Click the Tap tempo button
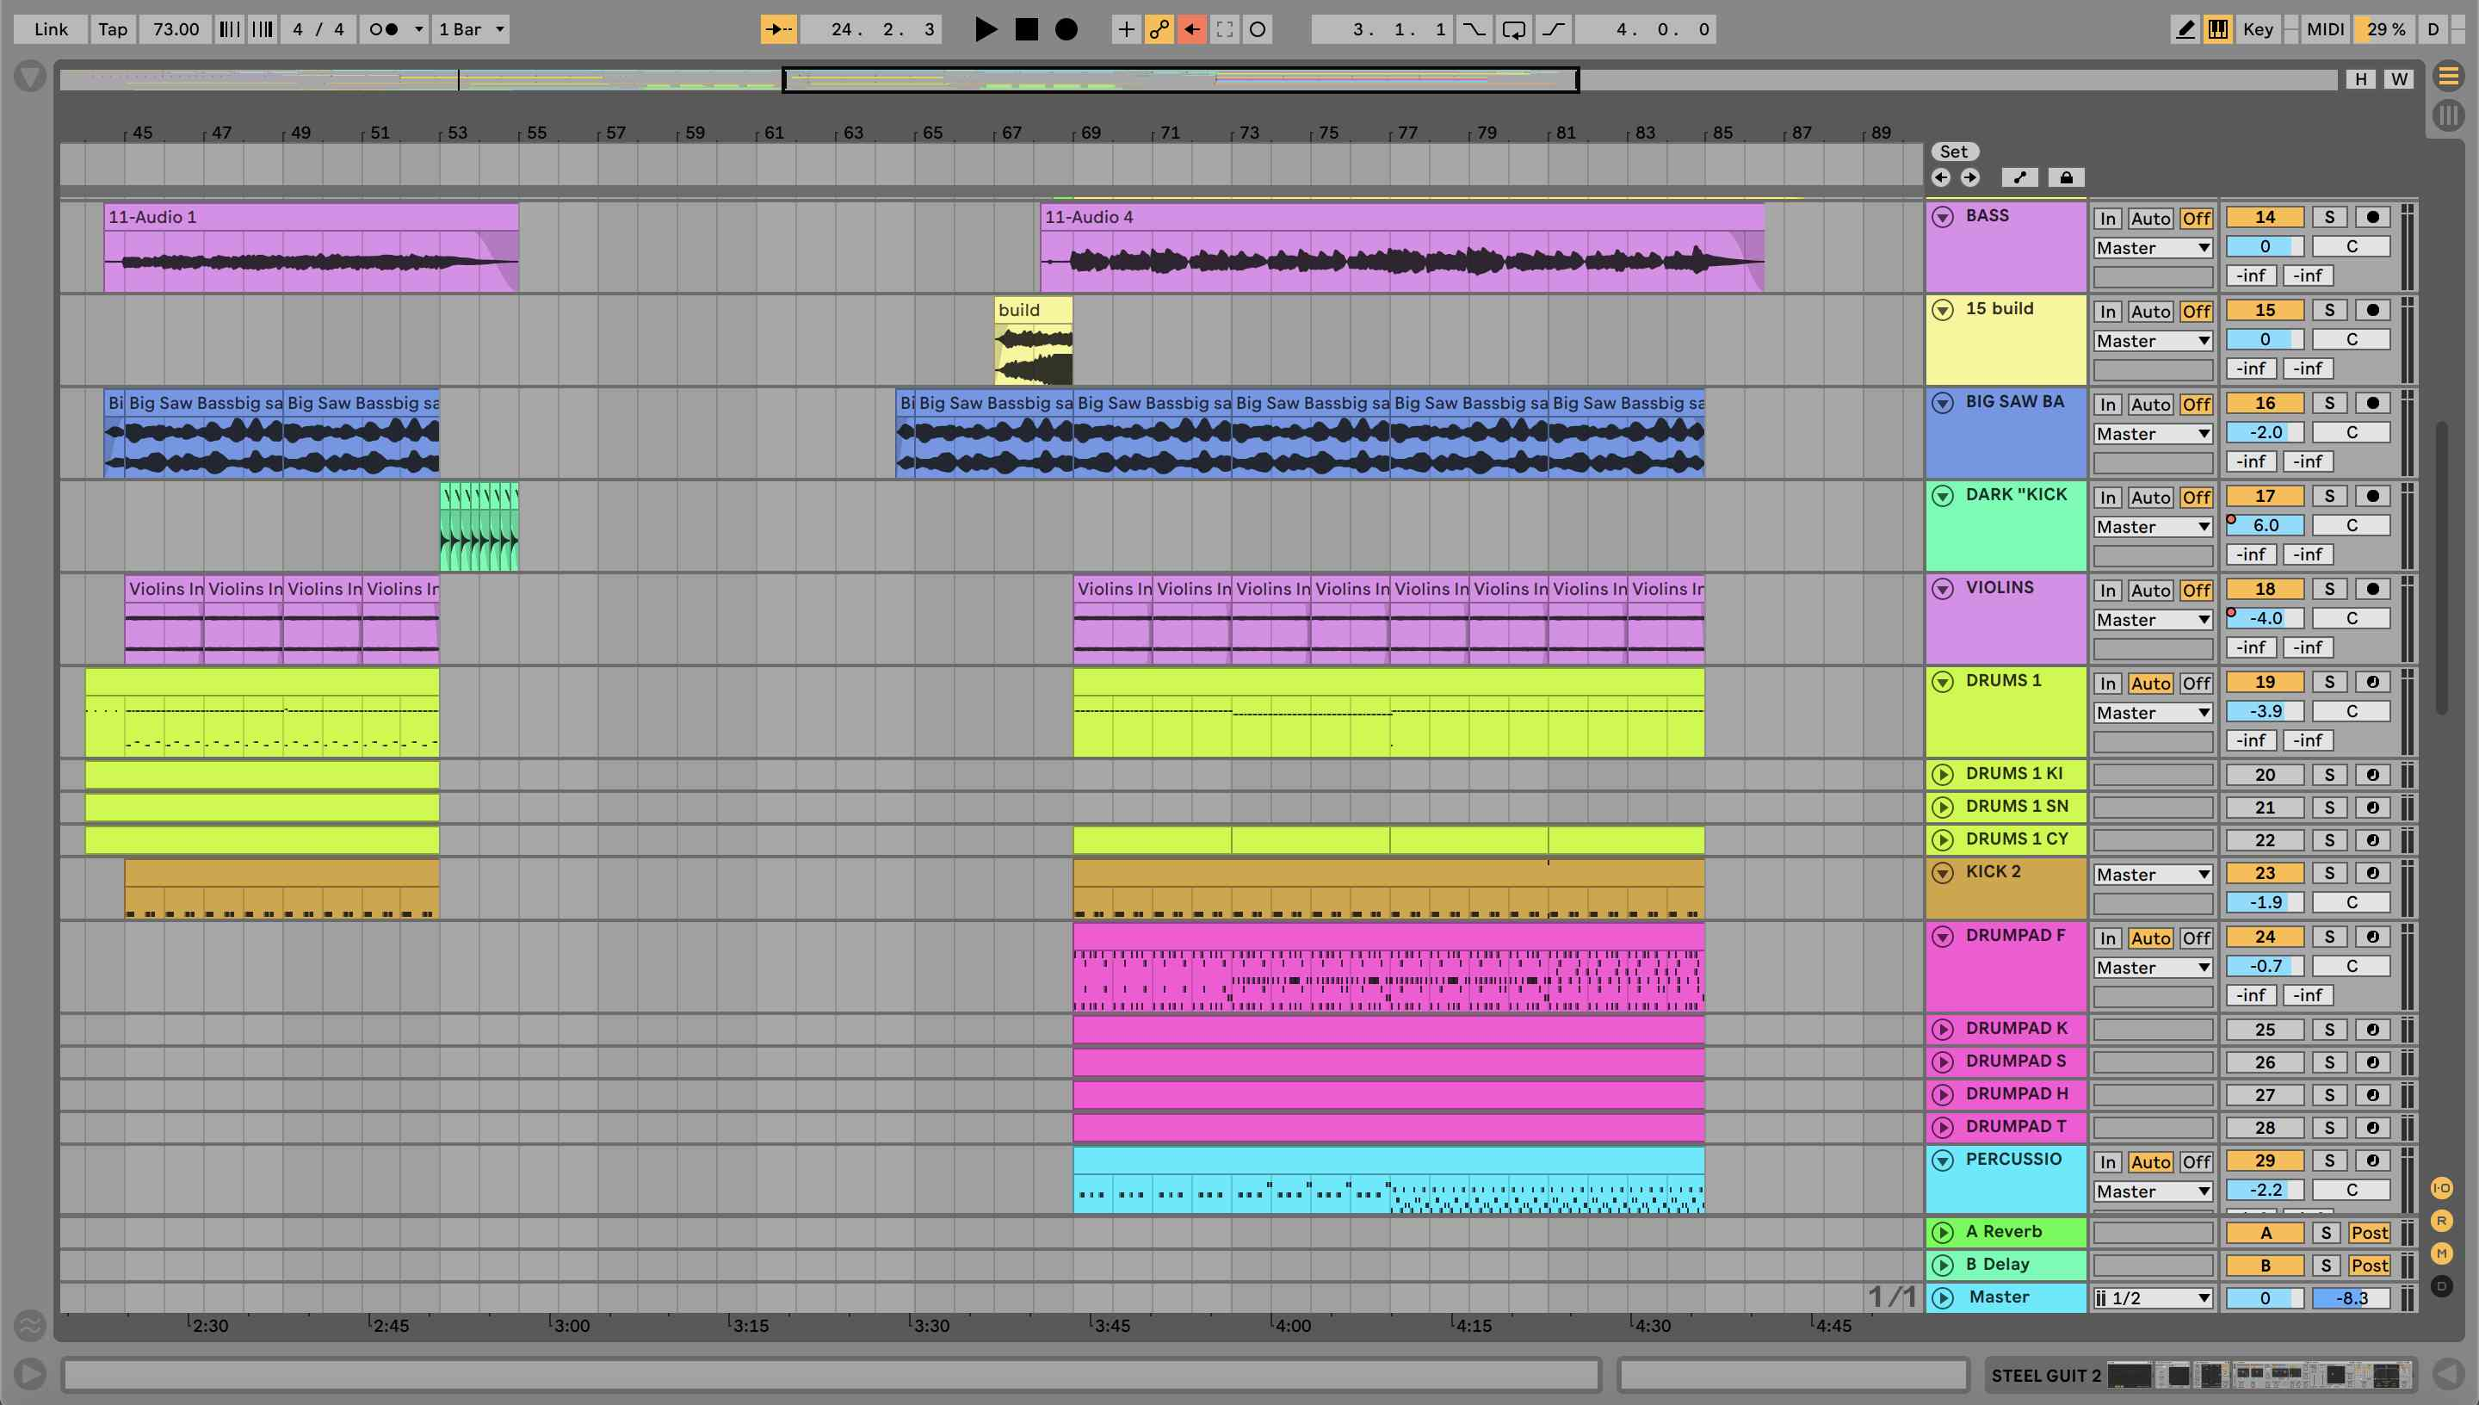 click(x=113, y=29)
